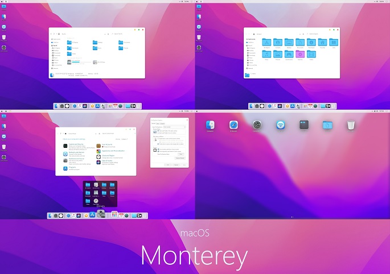Open the Saved Games gamepad folder in user folder window
Viewport: 390px width, 274px height.
point(289,54)
